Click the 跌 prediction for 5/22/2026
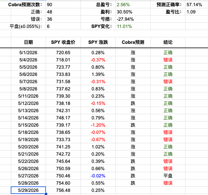The image size is (208, 195). [x=133, y=161]
